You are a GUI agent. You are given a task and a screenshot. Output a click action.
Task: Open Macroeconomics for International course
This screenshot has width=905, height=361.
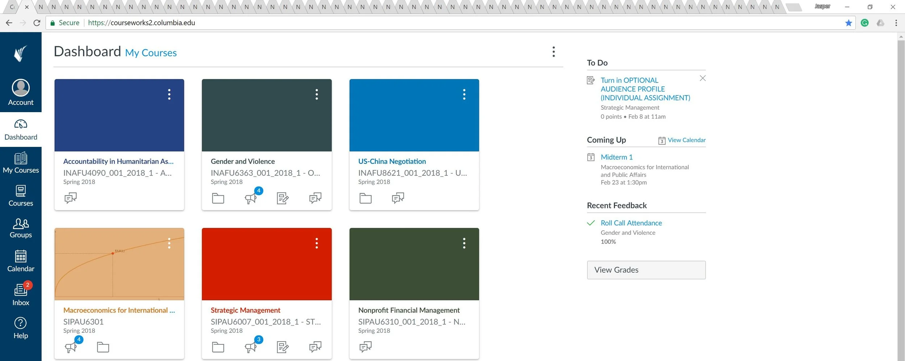(119, 310)
